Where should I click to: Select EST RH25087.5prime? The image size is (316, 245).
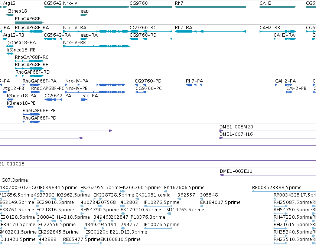[293, 202]
